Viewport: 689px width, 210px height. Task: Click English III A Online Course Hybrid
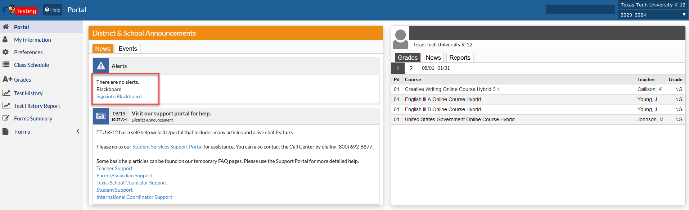[x=443, y=99]
